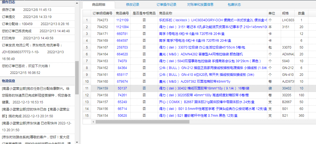Open product number 258703 link
The height and width of the screenshot is (144, 316).
pos(122,47)
